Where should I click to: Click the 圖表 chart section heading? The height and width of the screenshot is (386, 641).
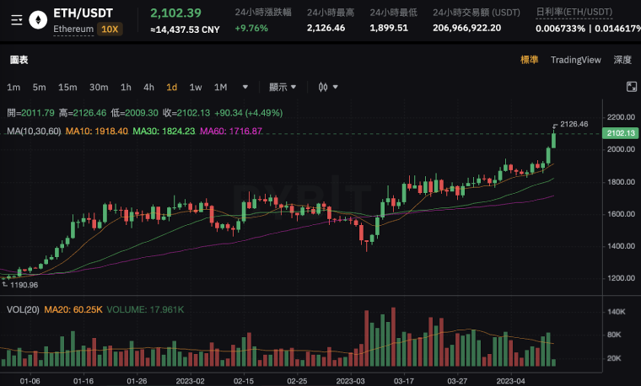point(19,60)
